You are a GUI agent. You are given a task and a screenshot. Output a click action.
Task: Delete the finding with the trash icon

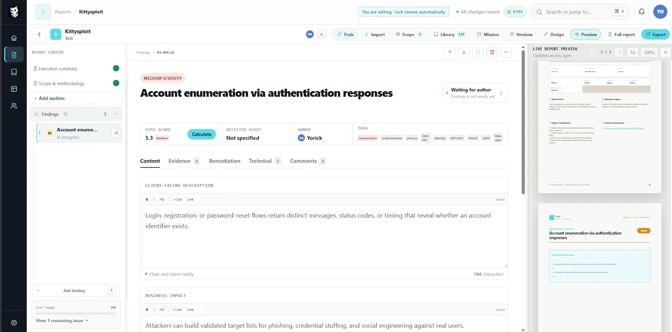[x=492, y=53]
